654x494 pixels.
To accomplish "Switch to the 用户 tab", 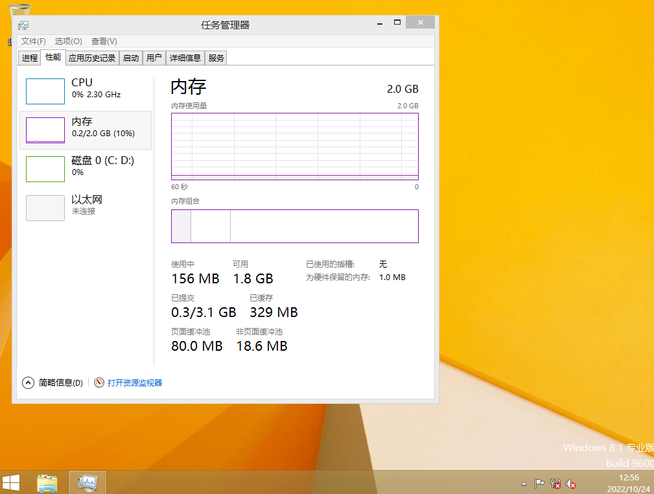I will tap(154, 58).
